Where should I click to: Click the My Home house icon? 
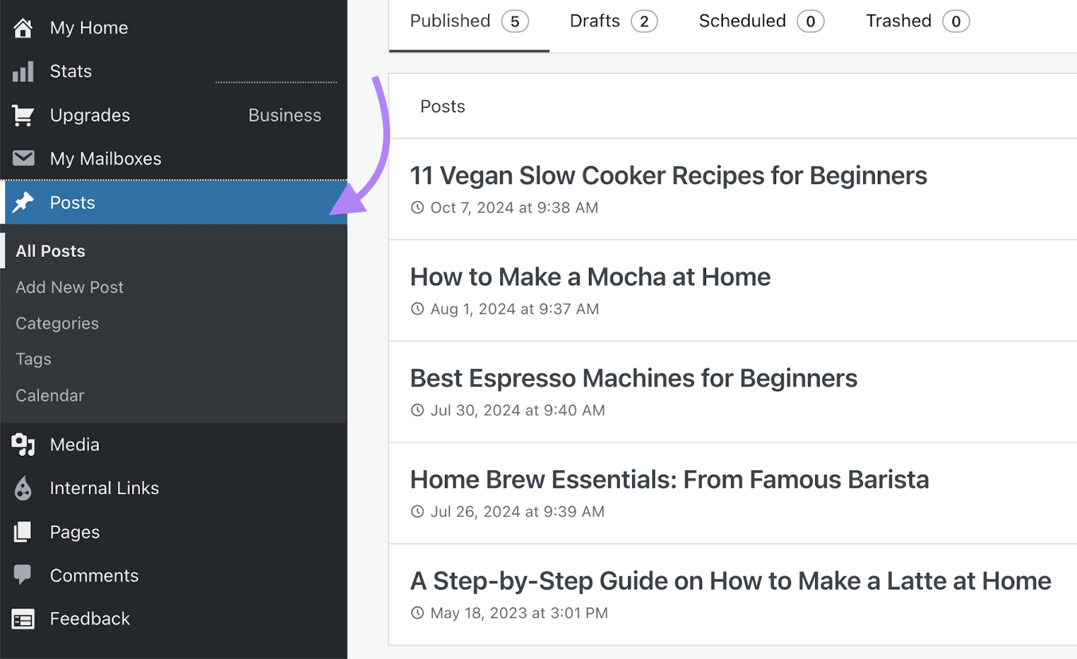23,28
